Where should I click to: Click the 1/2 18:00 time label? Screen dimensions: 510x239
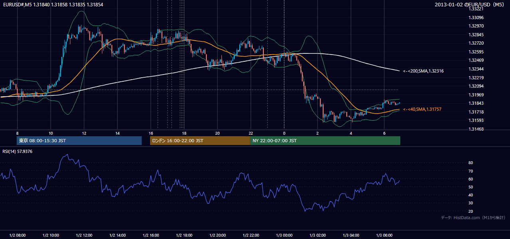click(x=184, y=235)
